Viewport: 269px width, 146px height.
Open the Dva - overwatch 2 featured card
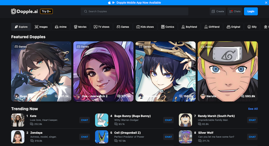[103, 71]
